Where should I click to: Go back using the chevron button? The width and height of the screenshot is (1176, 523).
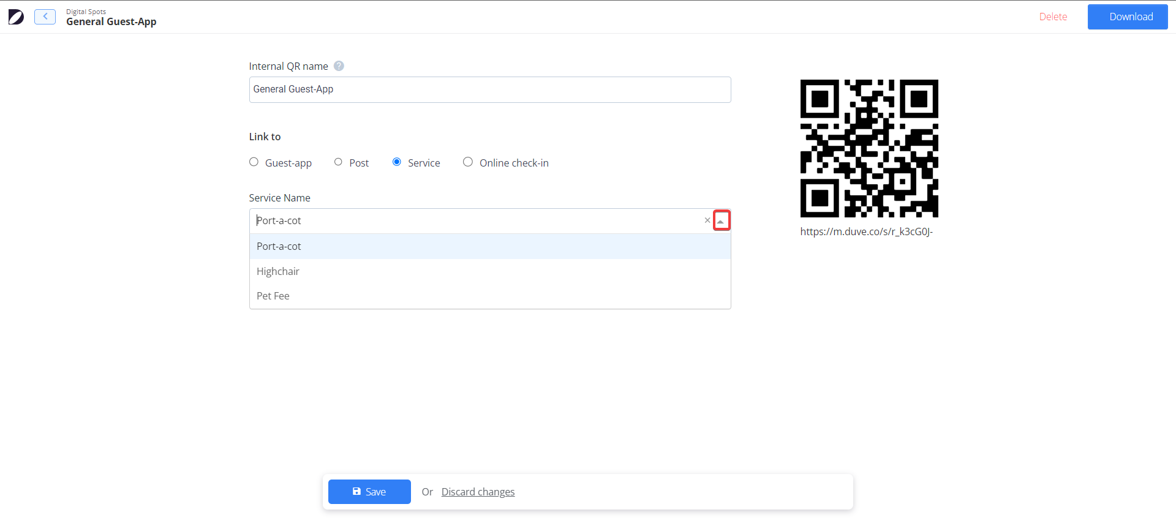[x=45, y=17]
